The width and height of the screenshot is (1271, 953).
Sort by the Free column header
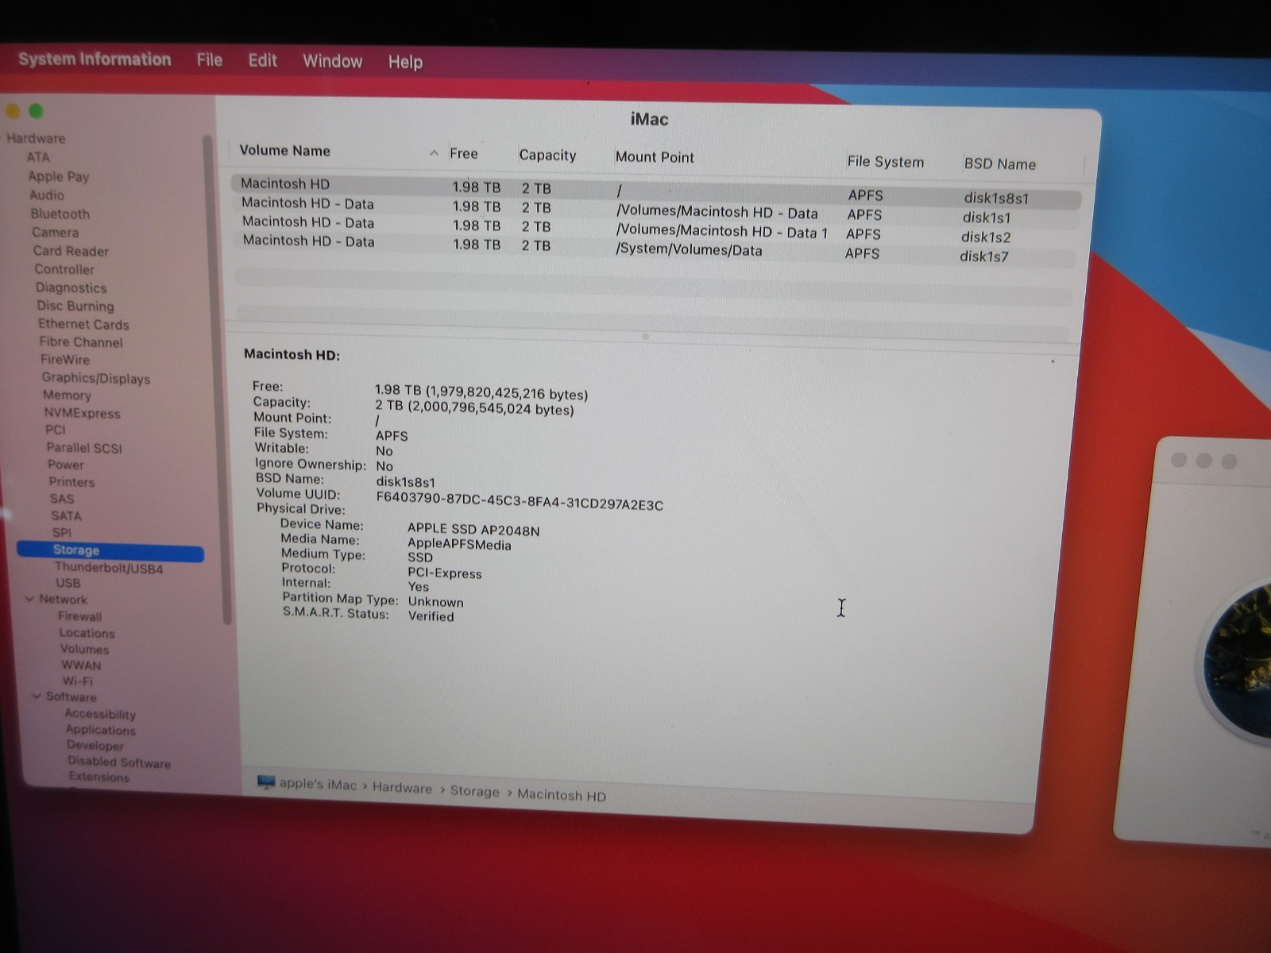pyautogui.click(x=464, y=154)
